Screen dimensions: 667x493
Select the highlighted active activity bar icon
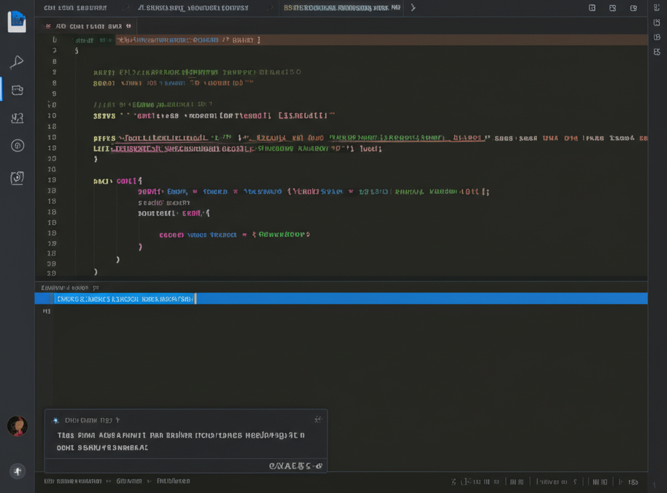(x=17, y=90)
